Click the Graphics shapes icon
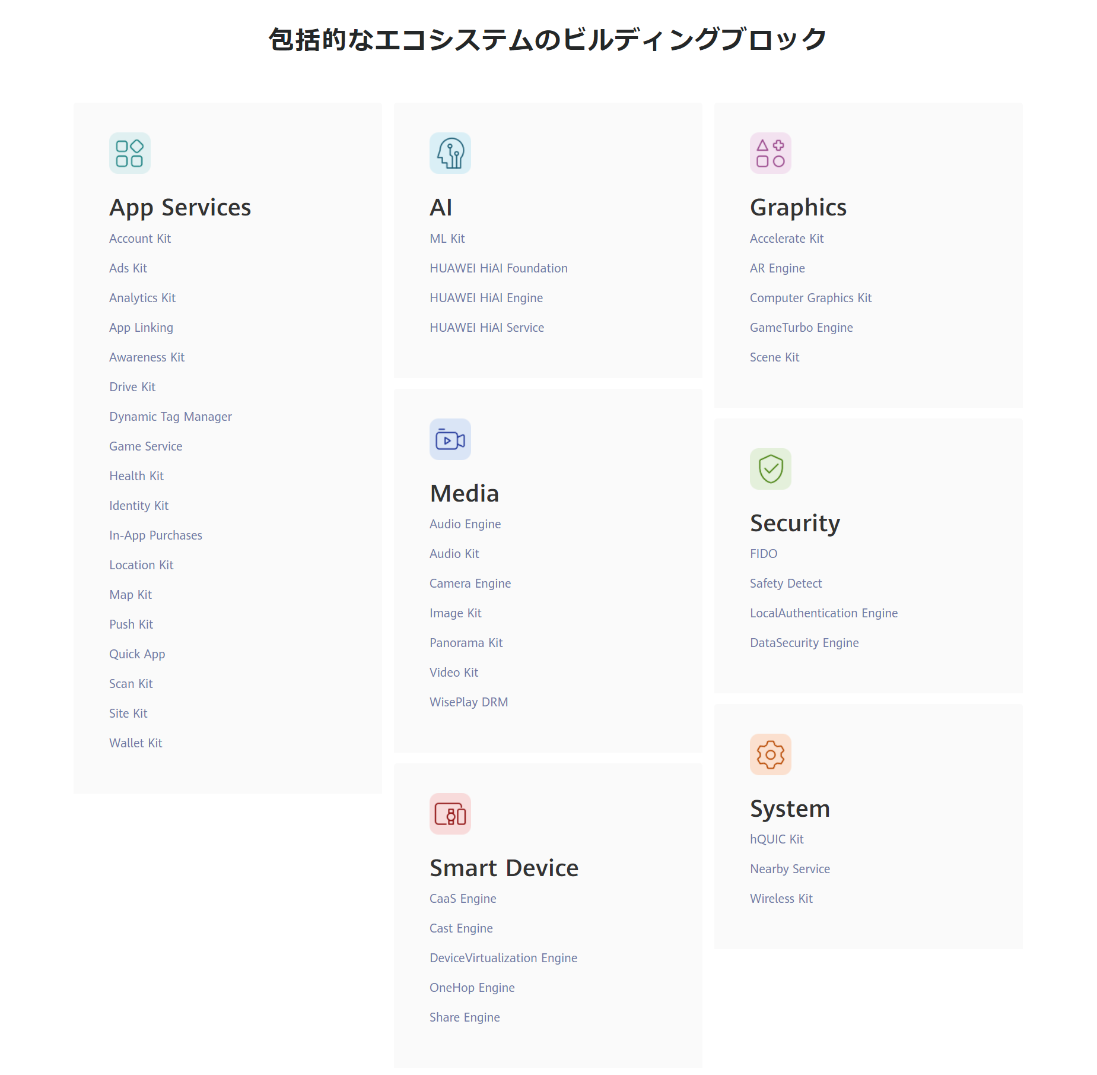Image resolution: width=1097 pixels, height=1075 pixels. pos(771,153)
